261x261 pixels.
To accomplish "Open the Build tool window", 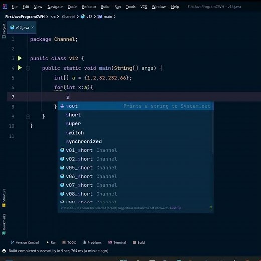I will [x=139, y=242].
